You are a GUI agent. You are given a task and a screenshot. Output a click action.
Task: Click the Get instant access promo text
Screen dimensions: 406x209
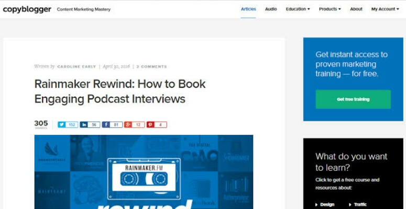point(352,64)
